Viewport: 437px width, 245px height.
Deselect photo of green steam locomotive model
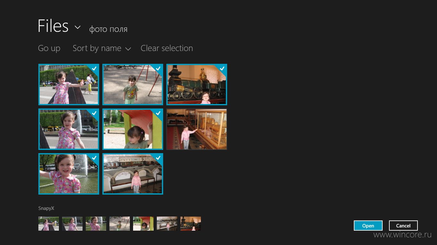point(197,85)
